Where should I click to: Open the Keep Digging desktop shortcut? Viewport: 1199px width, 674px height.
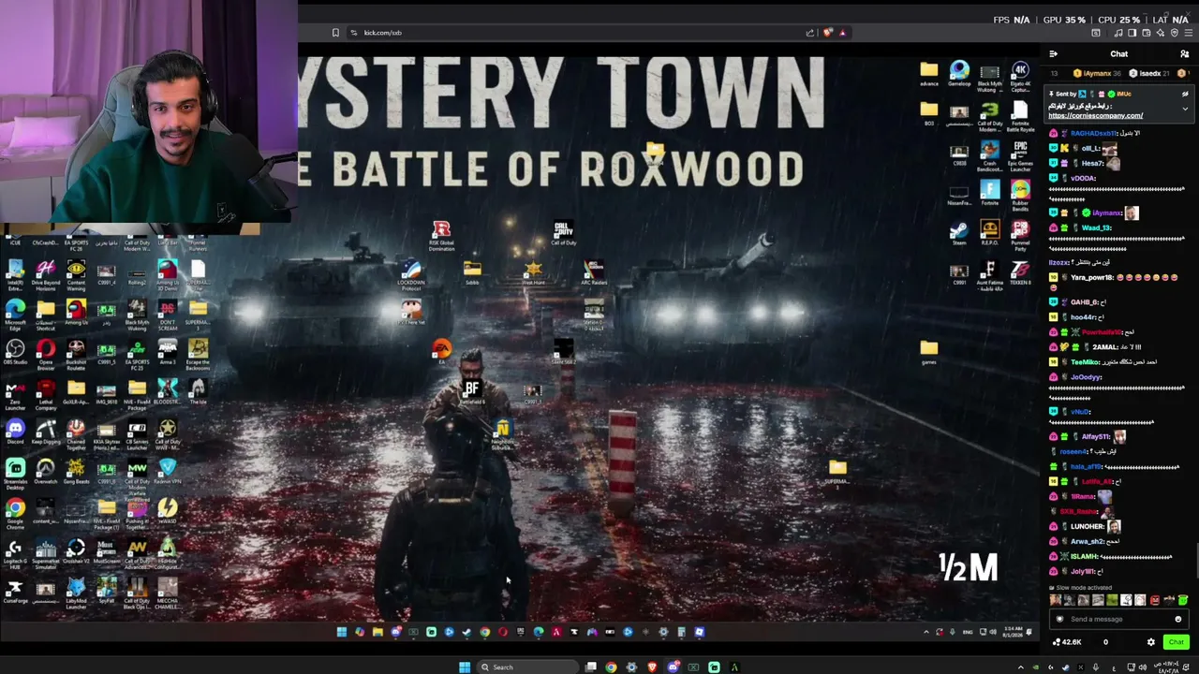(x=45, y=431)
